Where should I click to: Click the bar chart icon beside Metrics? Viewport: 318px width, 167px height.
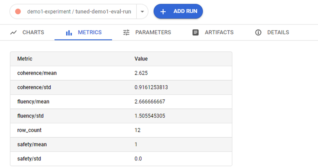pos(69,33)
